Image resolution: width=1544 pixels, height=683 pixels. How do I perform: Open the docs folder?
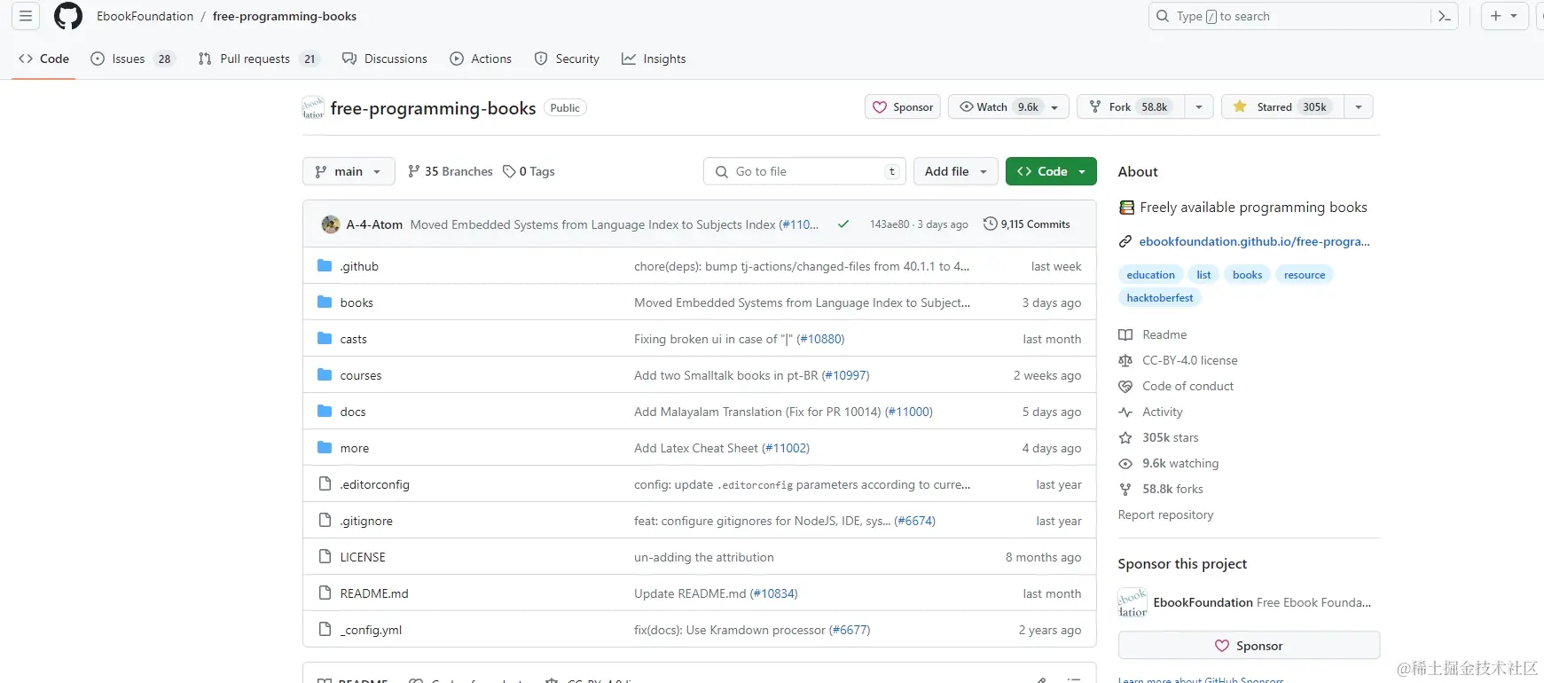(x=353, y=412)
